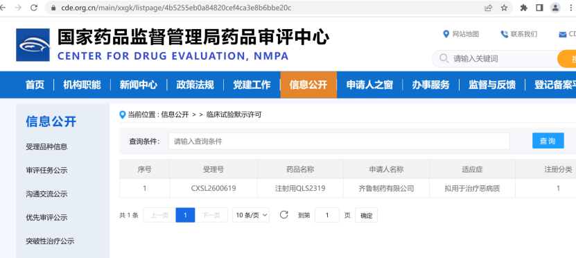
Task: Select page 1 in pagination
Action: pos(186,215)
